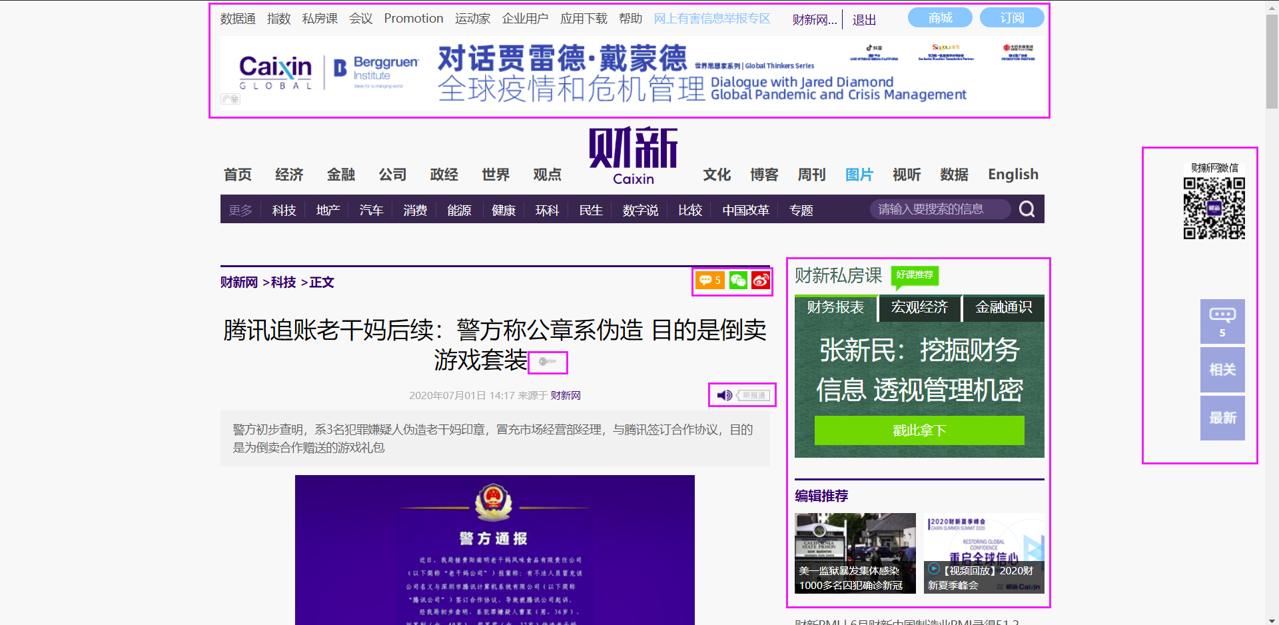The image size is (1279, 625).
Task: Select the 金融通识 tab
Action: click(x=1003, y=307)
